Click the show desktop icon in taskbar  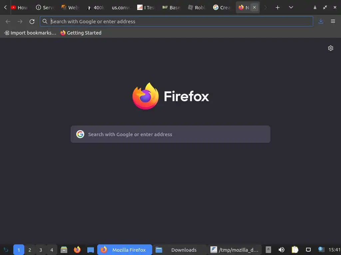[x=91, y=250]
